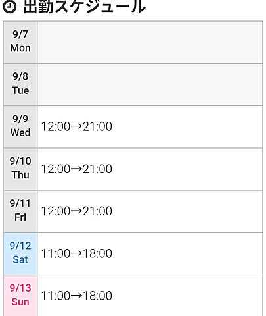
Task: Click the arrow in Sunday's shift time
Action: pos(76,295)
